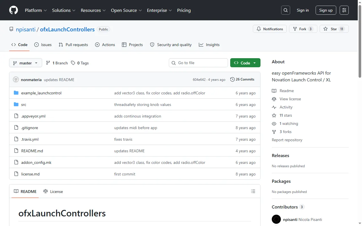Click the src folder icon
This screenshot has height=226, width=362.
16,105
